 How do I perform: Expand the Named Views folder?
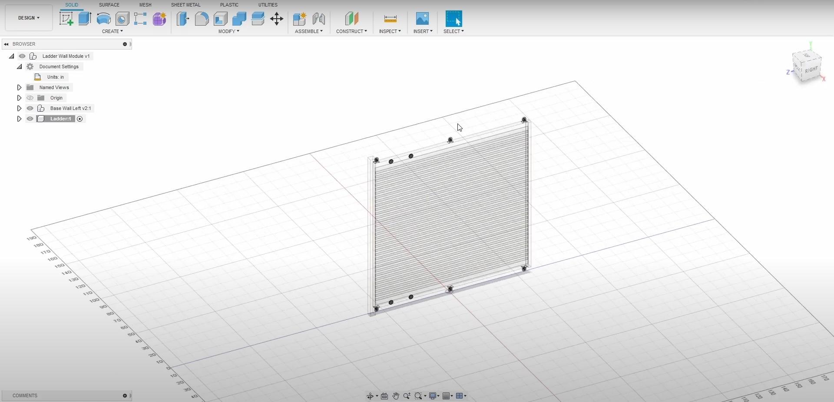19,87
